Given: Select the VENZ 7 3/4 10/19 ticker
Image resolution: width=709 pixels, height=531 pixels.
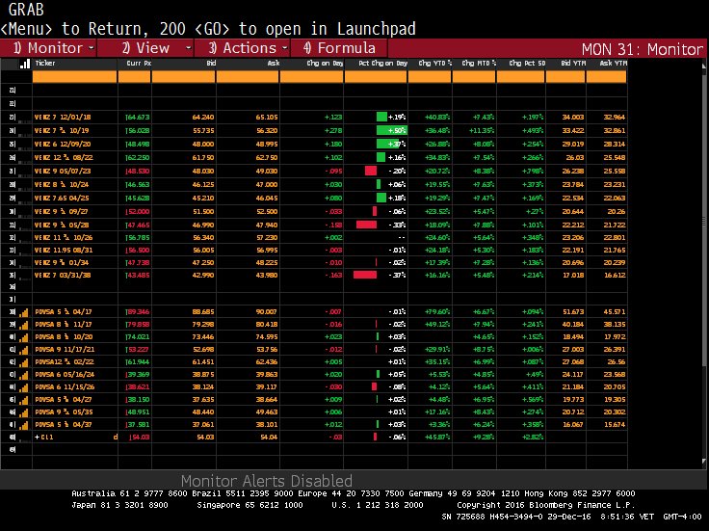Looking at the screenshot, I should click(62, 131).
